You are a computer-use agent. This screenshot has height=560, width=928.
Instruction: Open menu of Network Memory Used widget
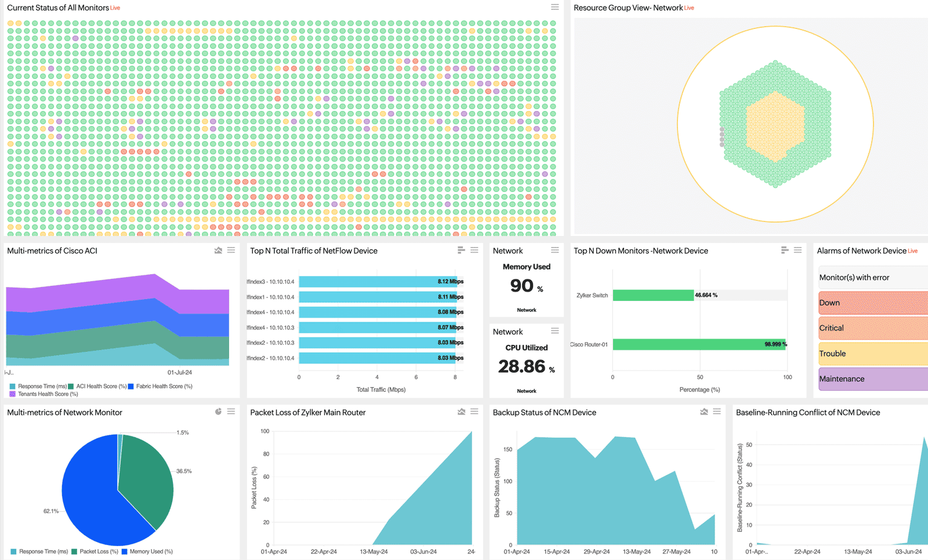pos(554,250)
